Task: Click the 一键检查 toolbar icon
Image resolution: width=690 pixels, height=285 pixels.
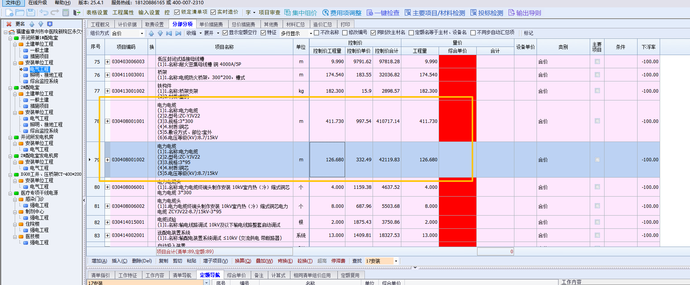Action: tap(370, 12)
